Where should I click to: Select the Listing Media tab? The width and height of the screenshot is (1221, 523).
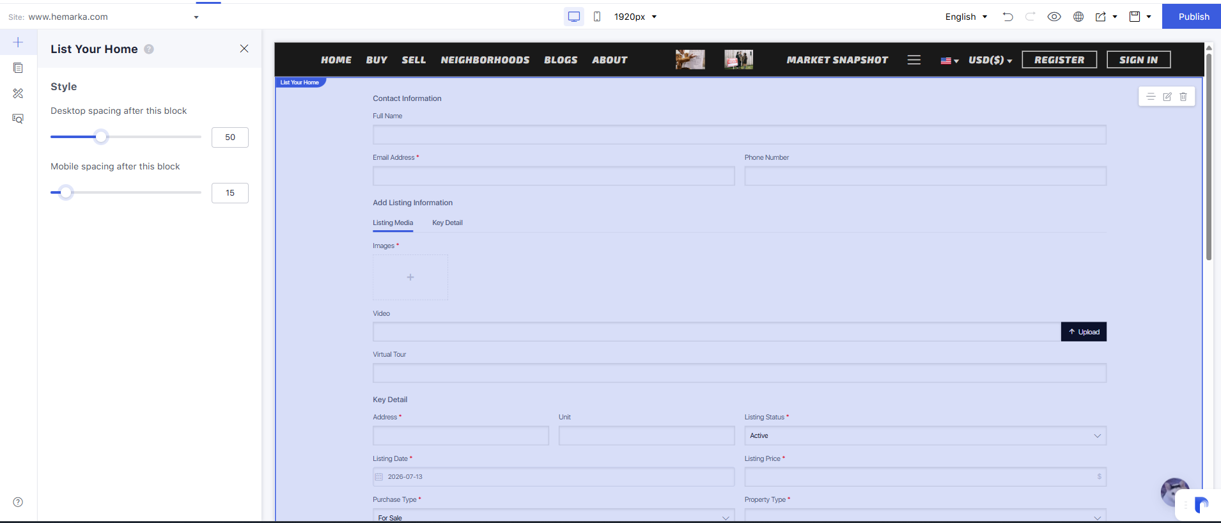(393, 223)
